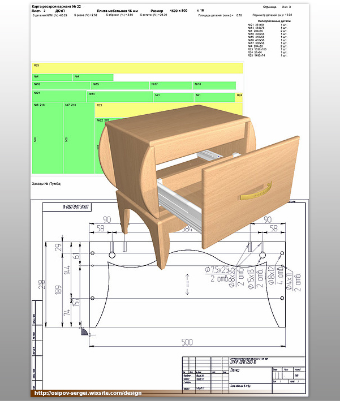Select the 'Плита мебельная 16 мм' header text
Screen dimensions: 340x401
117,11
